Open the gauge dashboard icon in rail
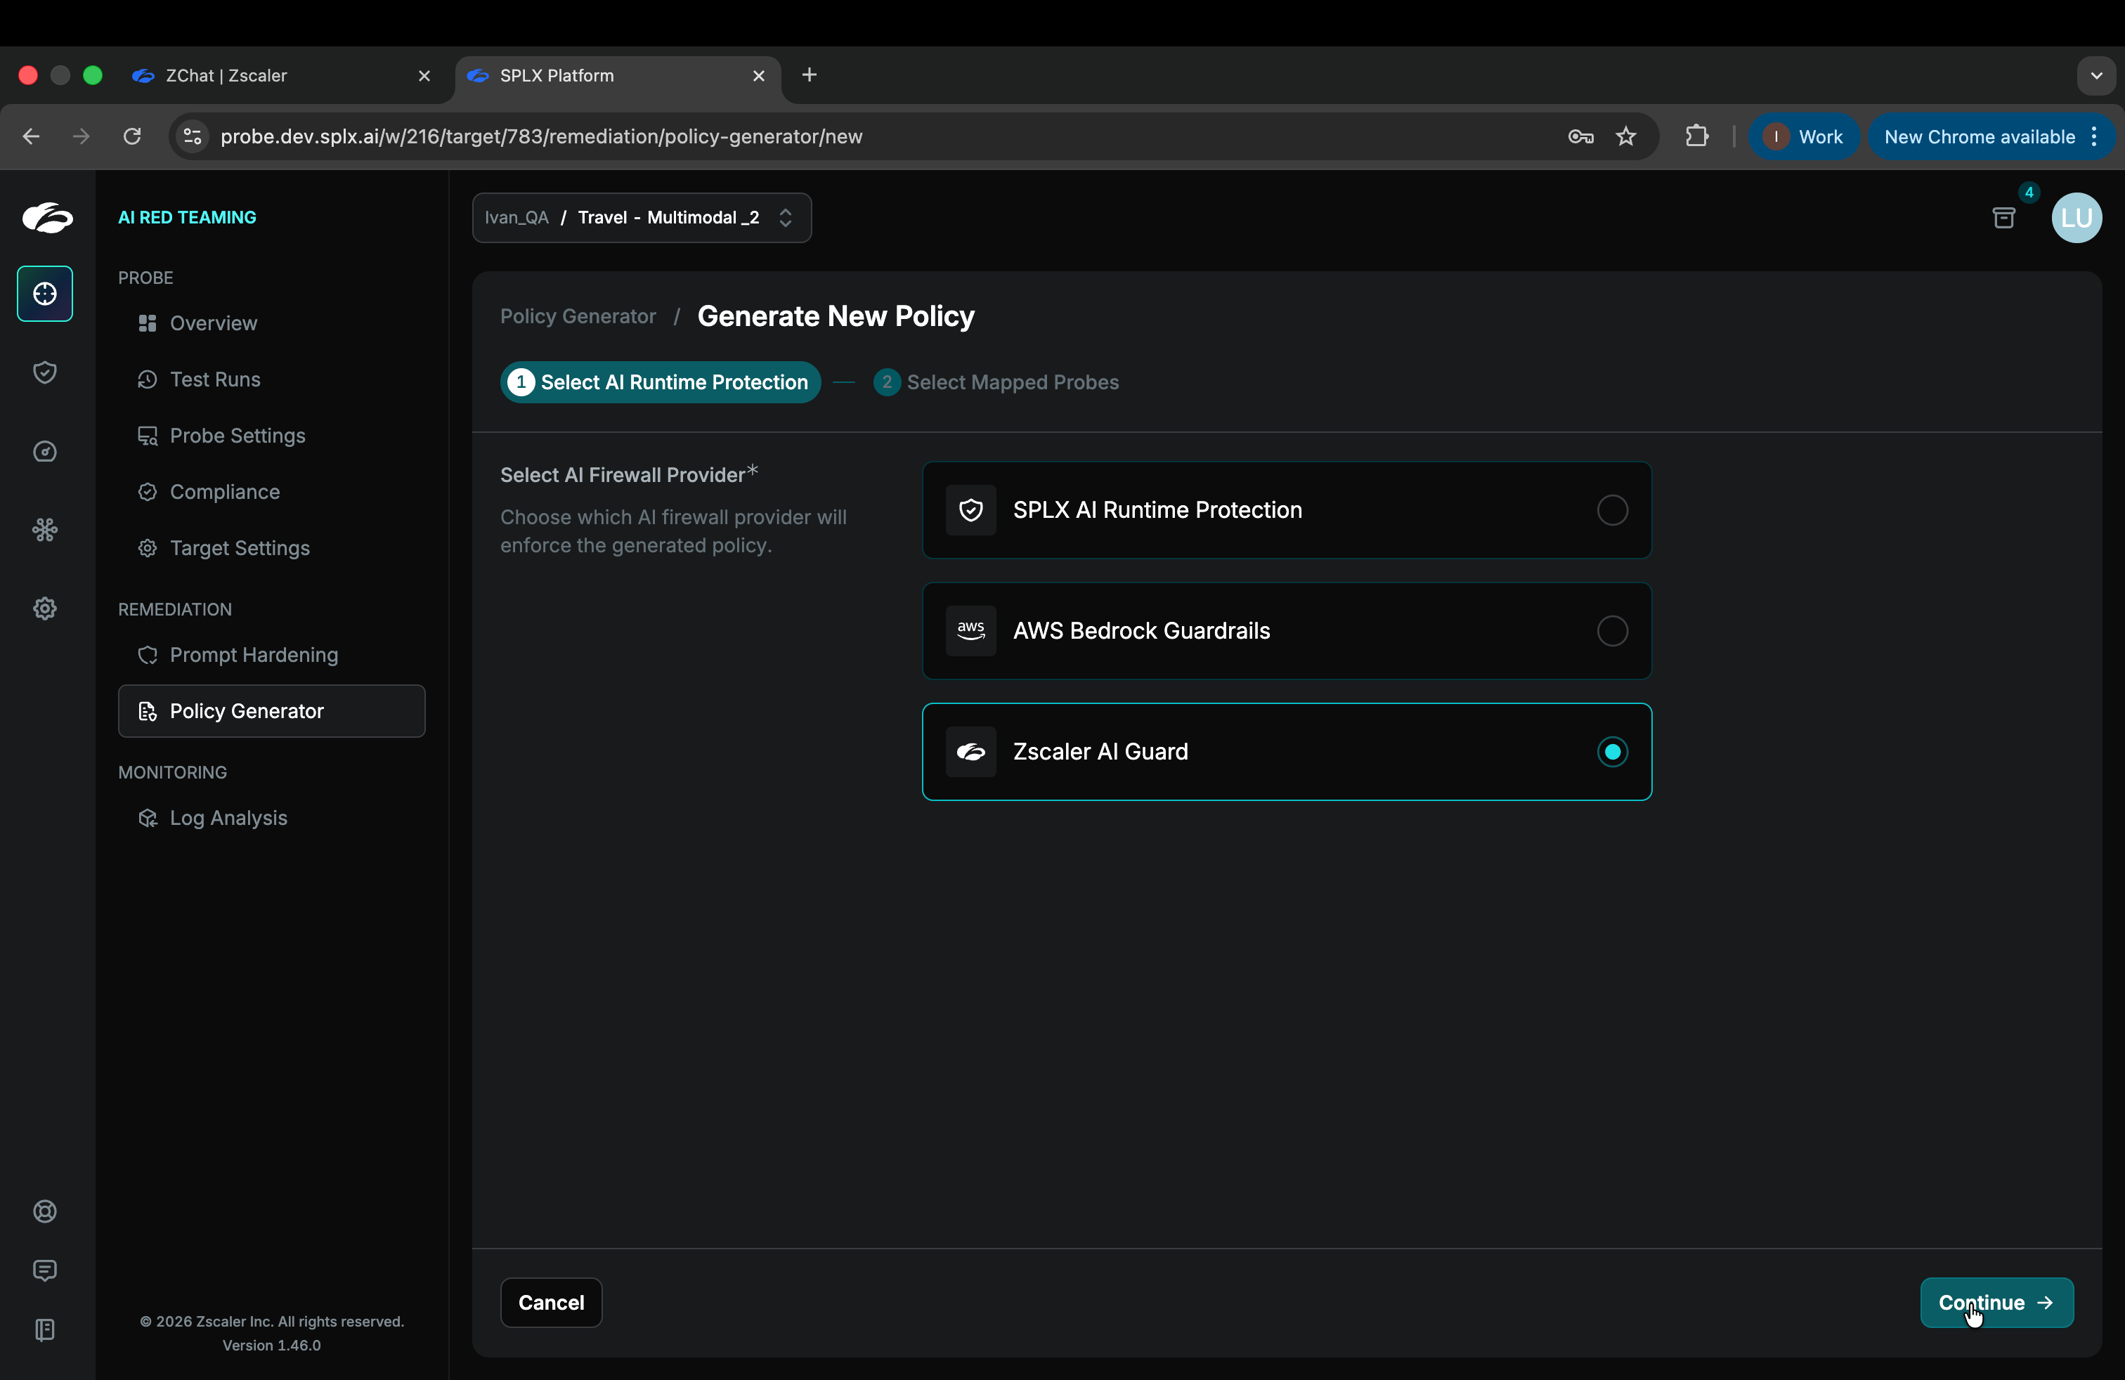Viewport: 2125px width, 1380px height. point(45,452)
